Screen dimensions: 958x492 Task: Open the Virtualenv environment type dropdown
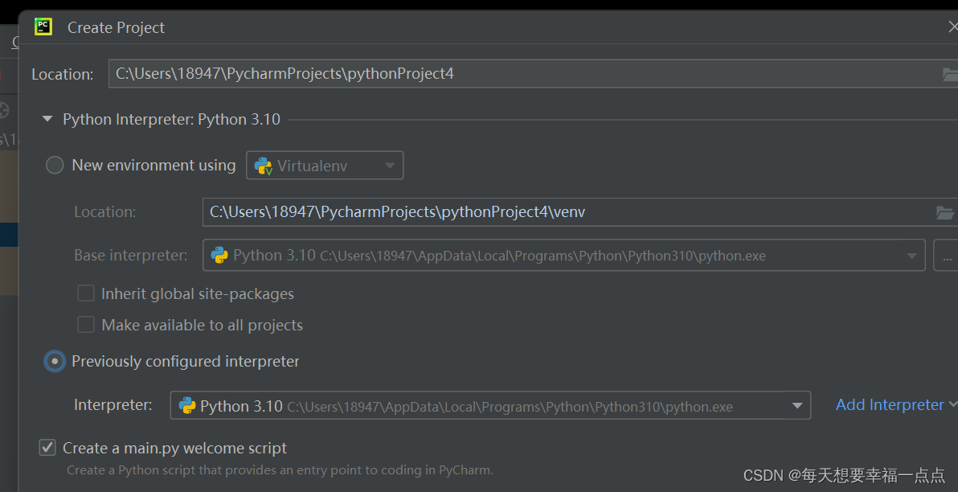click(x=325, y=166)
